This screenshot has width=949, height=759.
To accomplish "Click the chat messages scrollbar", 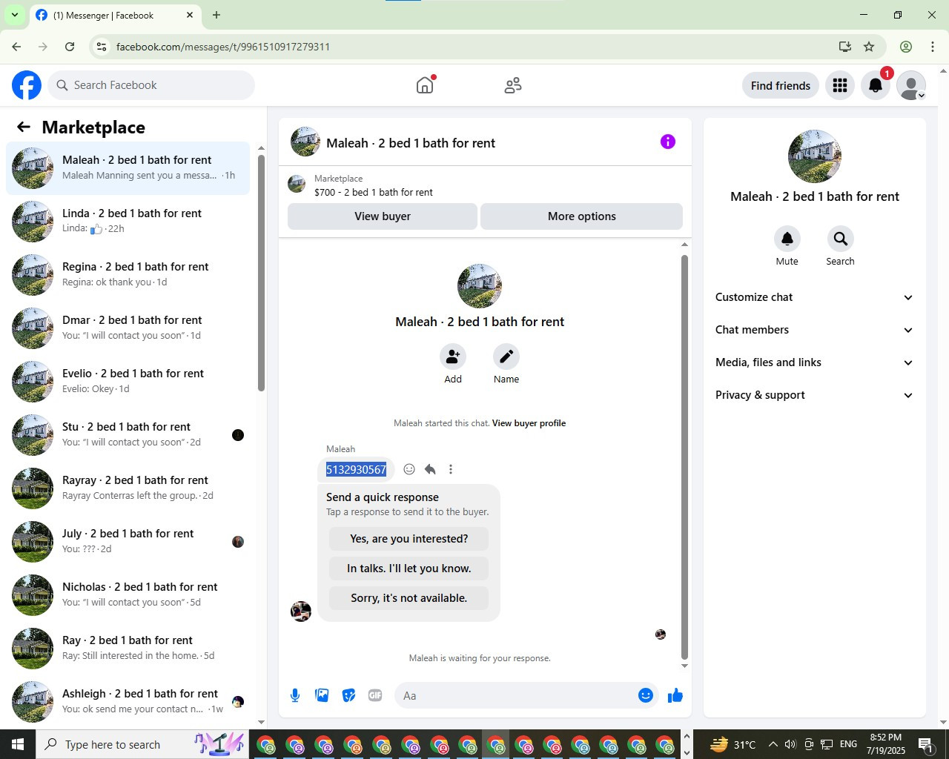I will pyautogui.click(x=684, y=457).
